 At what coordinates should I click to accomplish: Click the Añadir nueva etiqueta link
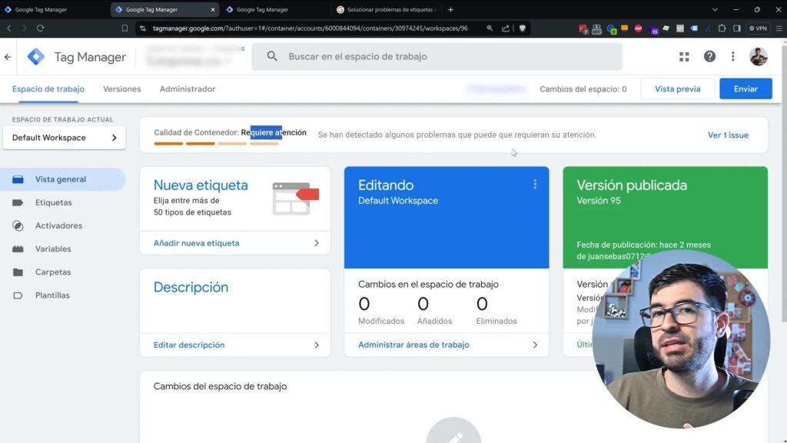[196, 243]
